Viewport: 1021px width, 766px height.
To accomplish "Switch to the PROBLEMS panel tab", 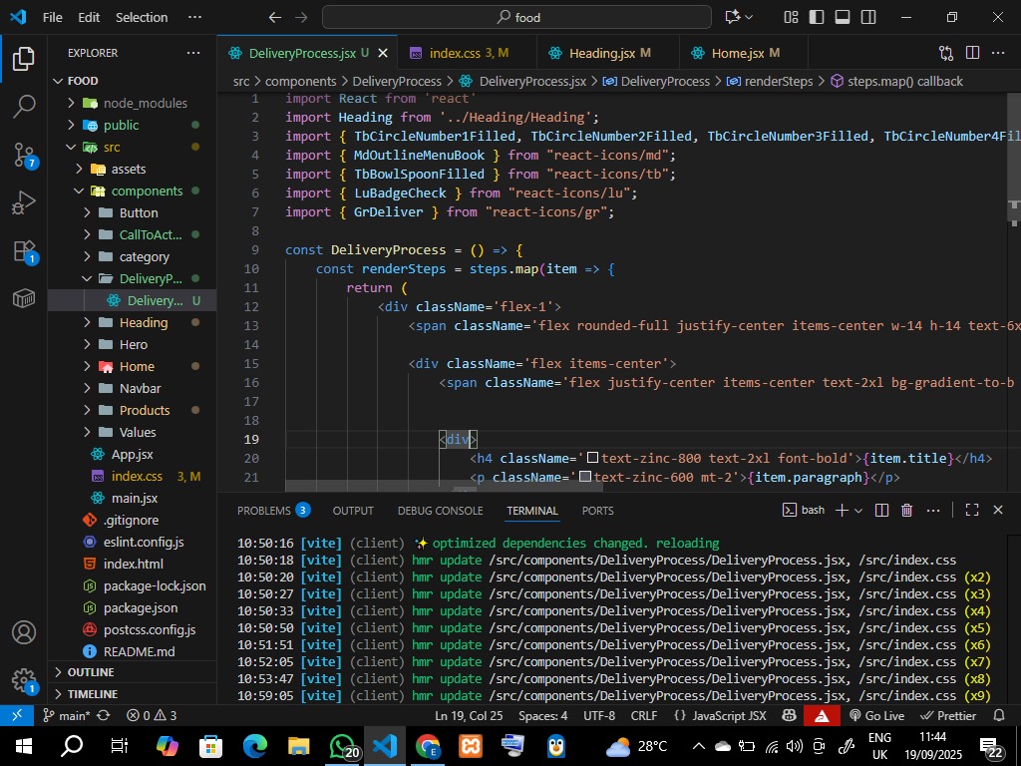I will (273, 511).
